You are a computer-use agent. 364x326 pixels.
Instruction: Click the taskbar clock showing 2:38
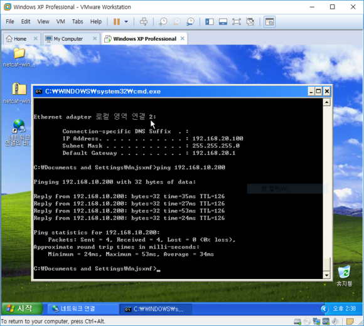pyautogui.click(x=344, y=308)
